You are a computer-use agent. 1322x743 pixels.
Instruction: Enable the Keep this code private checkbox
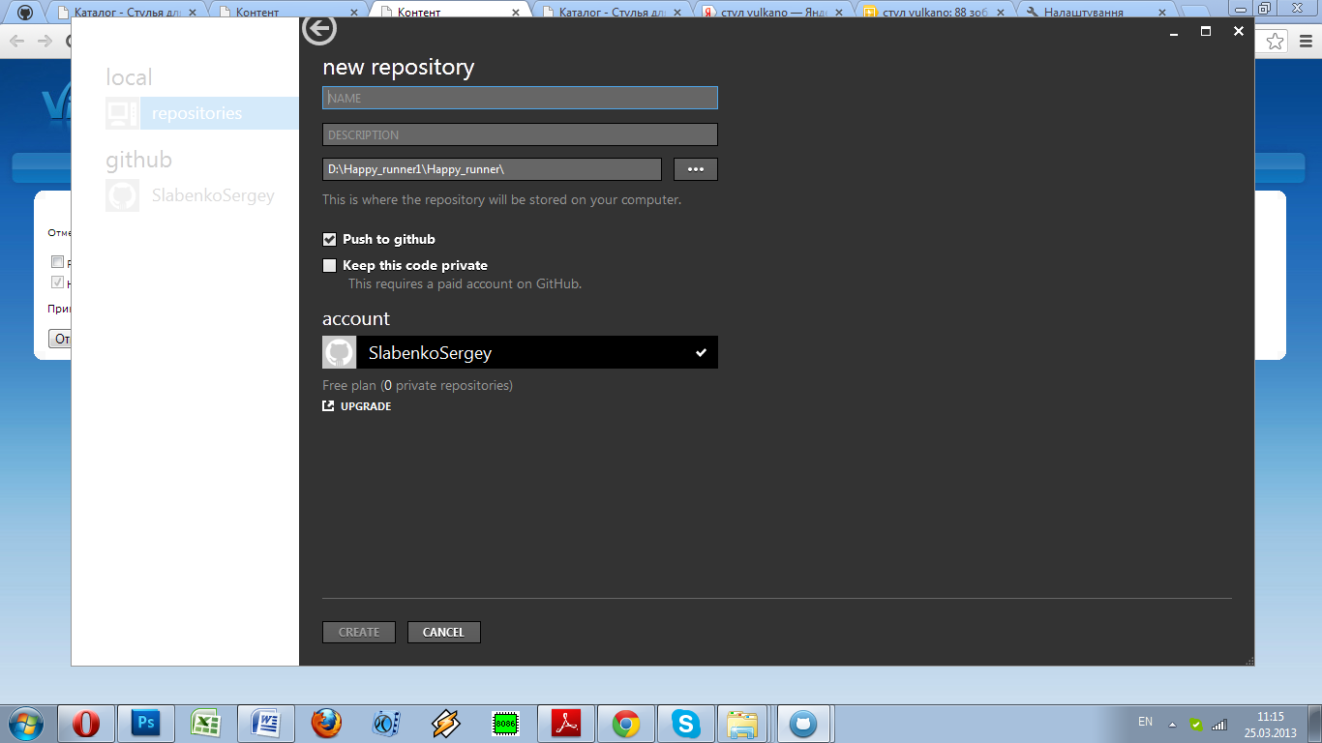[329, 265]
